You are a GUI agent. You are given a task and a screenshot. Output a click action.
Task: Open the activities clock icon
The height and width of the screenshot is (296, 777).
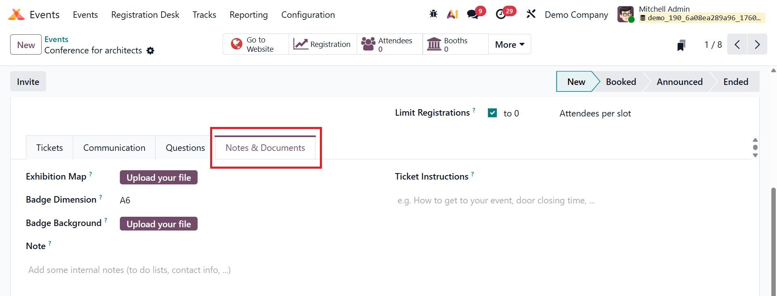501,15
